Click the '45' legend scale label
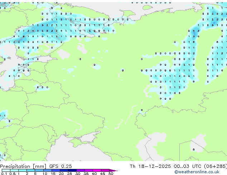The width and height of the screenshot is (227, 175). [x=102, y=174]
